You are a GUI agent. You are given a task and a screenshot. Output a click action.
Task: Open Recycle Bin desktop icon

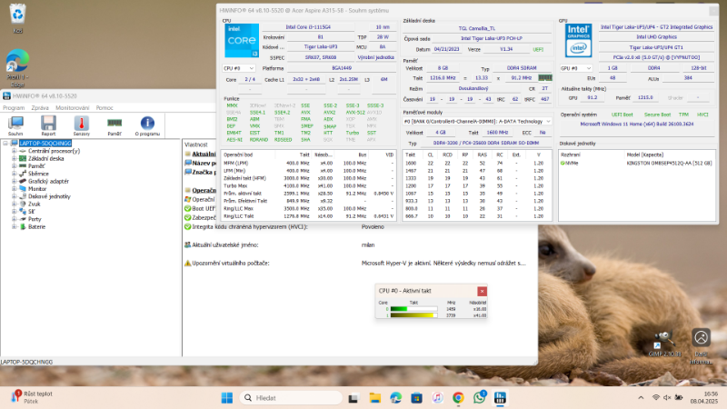point(17,18)
